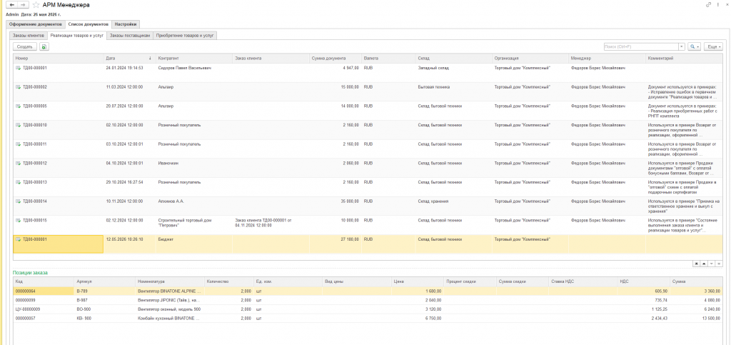
Task: Click document icon of Сидоров Павел Васильевич row
Action: coord(18,68)
